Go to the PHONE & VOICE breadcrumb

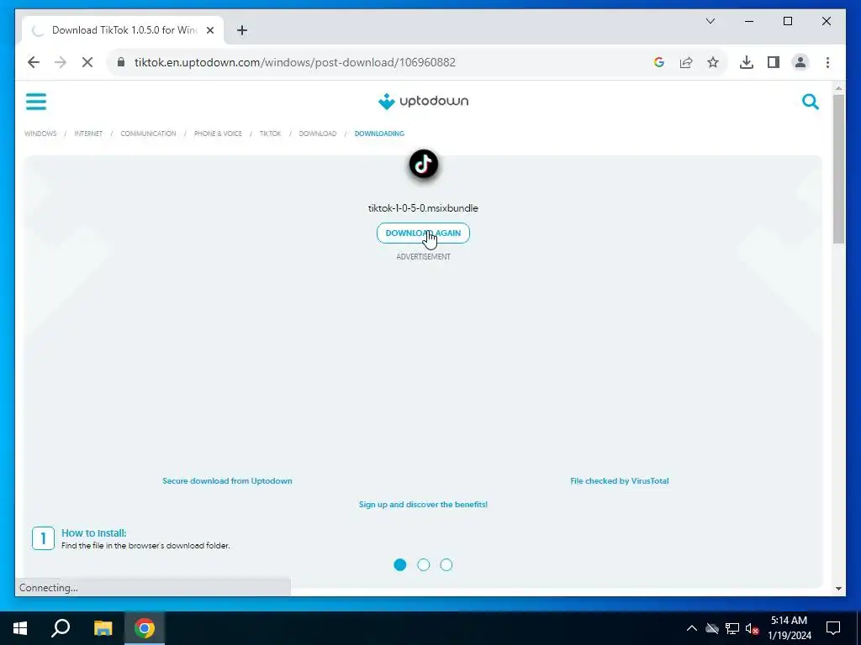point(218,134)
